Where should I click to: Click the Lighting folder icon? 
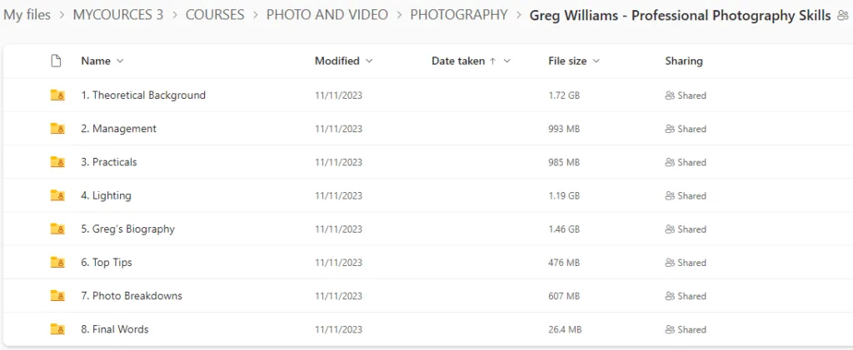(57, 195)
